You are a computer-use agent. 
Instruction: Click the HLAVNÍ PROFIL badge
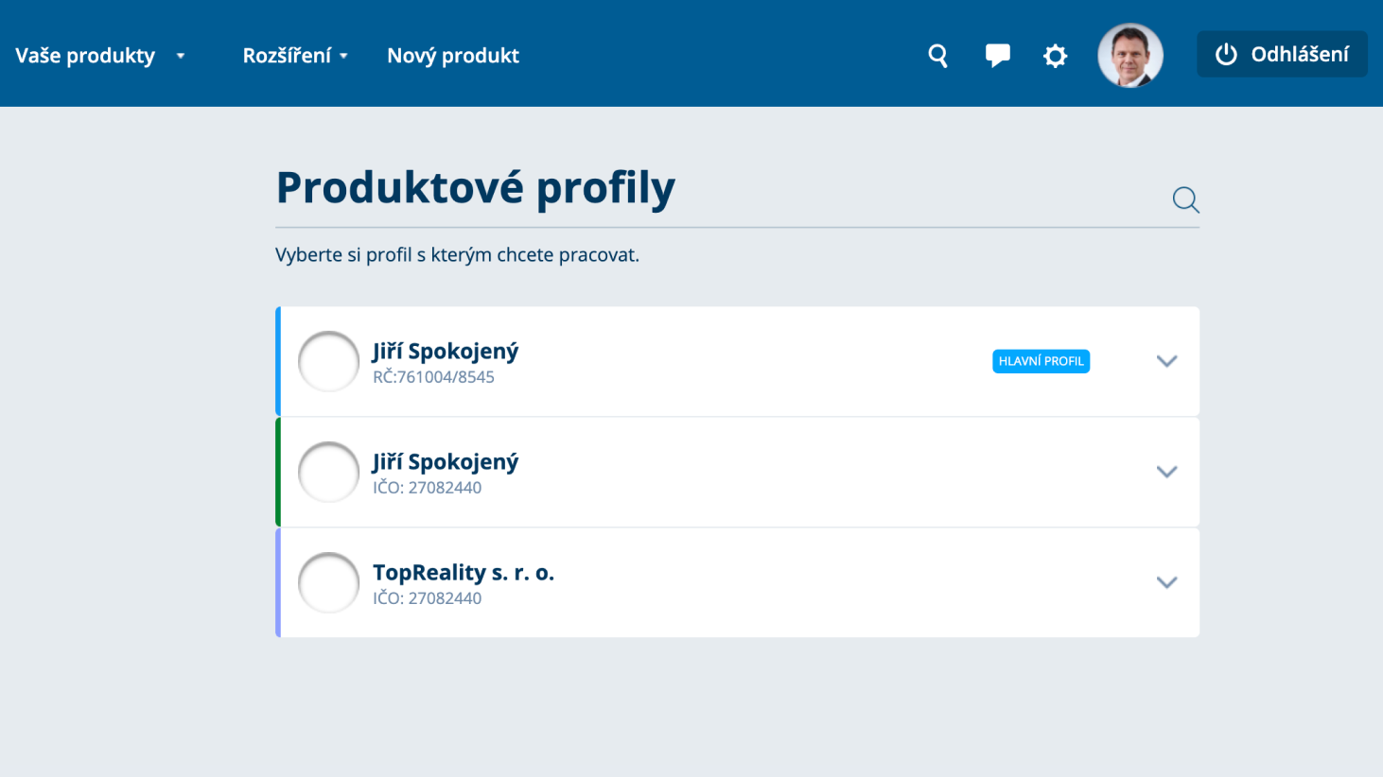tap(1041, 361)
